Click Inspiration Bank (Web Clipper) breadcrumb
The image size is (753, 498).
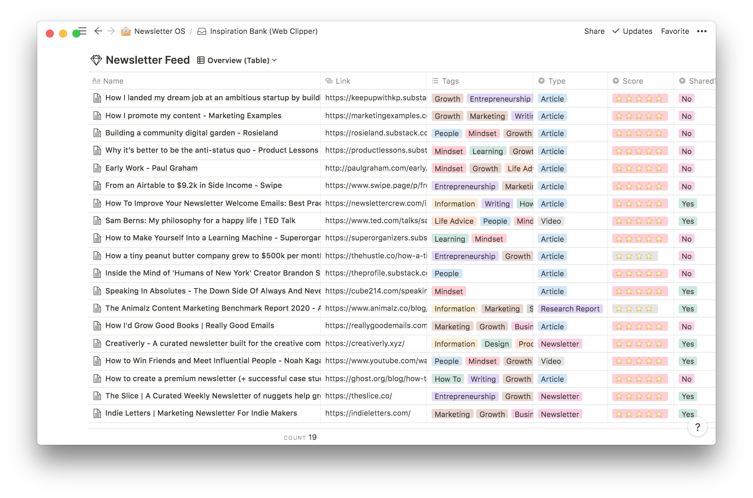(264, 31)
